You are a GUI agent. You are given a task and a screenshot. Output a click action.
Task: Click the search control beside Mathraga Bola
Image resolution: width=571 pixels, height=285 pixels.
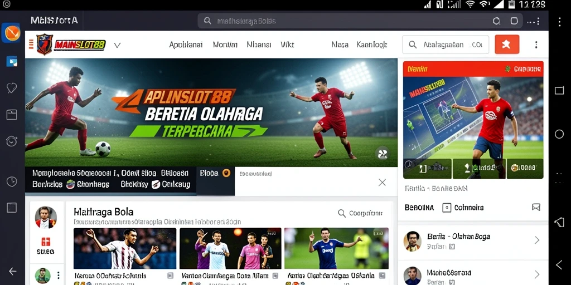(360, 213)
